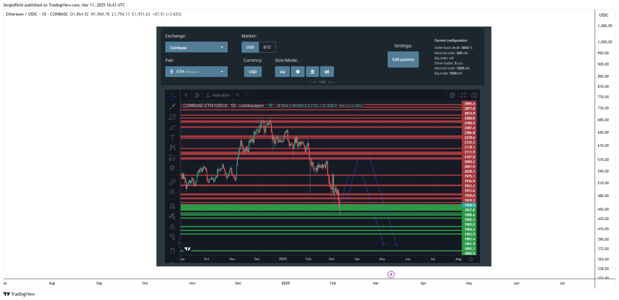
Task: Open chart settings gear in top toolbar
Action: (x=452, y=95)
